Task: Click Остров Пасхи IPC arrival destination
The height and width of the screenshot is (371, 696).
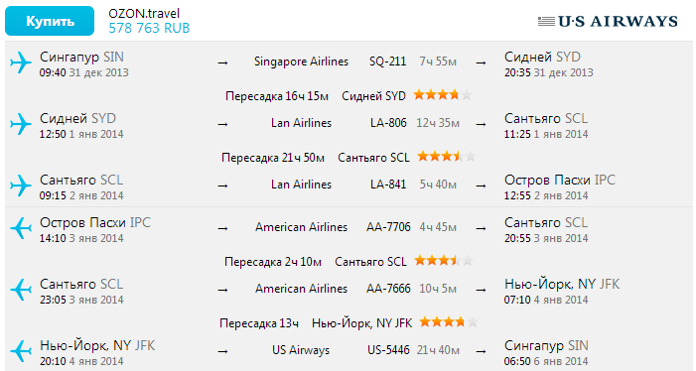Action: click(x=560, y=180)
